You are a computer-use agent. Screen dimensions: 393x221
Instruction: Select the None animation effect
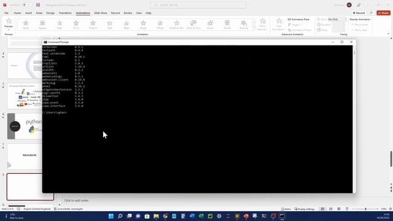[x=26, y=25]
